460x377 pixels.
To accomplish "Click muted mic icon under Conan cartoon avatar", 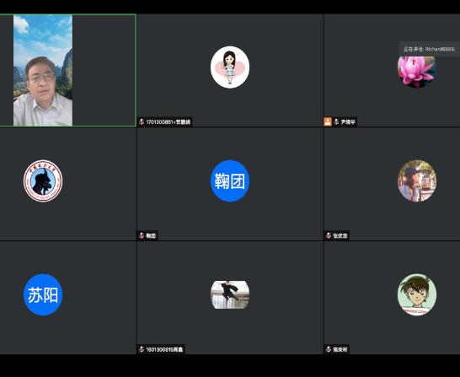I will pyautogui.click(x=329, y=349).
